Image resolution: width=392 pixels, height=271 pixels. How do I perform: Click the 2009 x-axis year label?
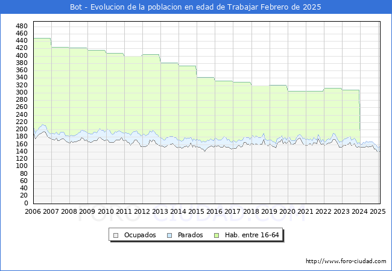click(87, 211)
